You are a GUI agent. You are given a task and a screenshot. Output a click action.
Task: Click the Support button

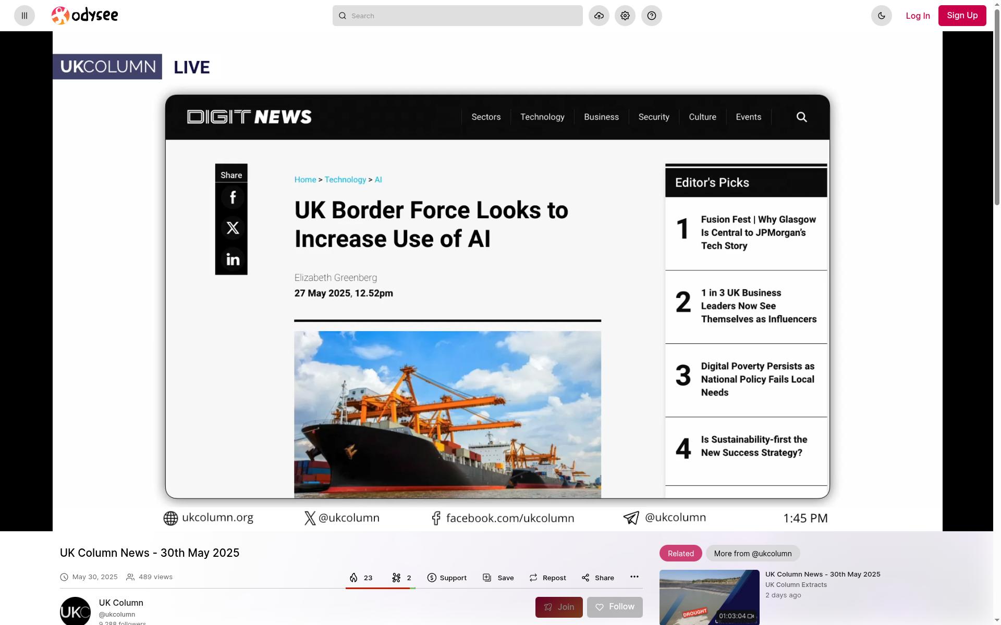pyautogui.click(x=447, y=578)
